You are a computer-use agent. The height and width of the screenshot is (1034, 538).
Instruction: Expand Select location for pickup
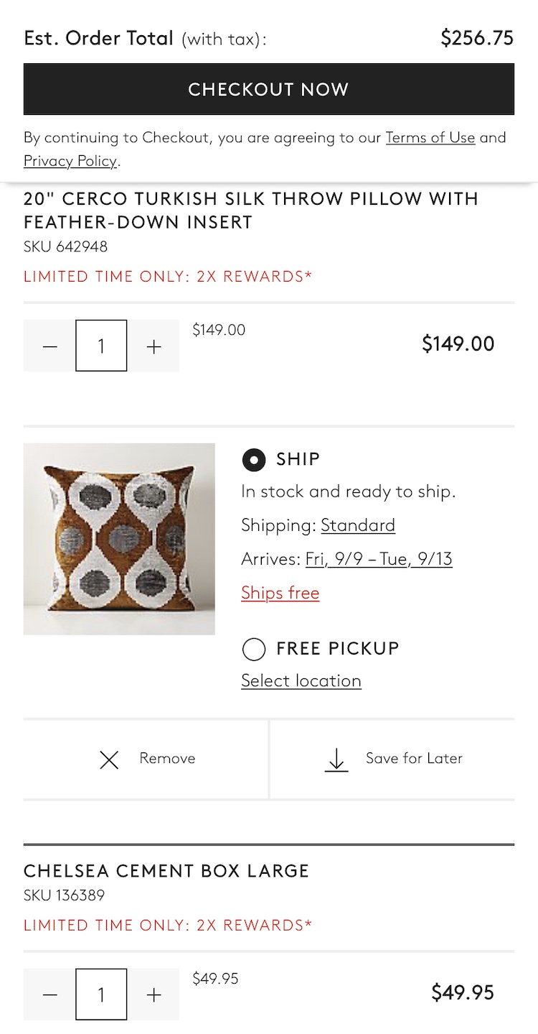click(301, 680)
